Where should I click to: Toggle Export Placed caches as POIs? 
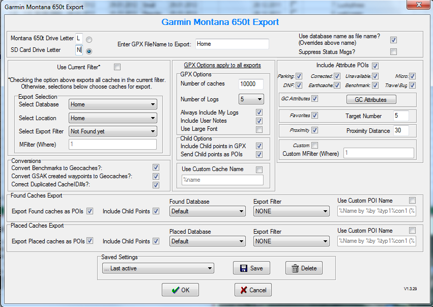pyautogui.click(x=90, y=241)
